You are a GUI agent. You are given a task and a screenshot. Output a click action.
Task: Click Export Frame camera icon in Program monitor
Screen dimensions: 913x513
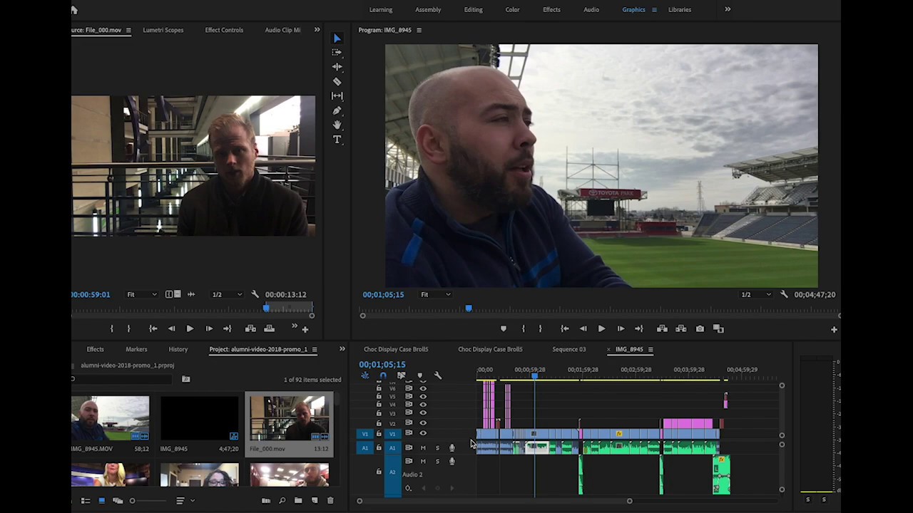700,328
